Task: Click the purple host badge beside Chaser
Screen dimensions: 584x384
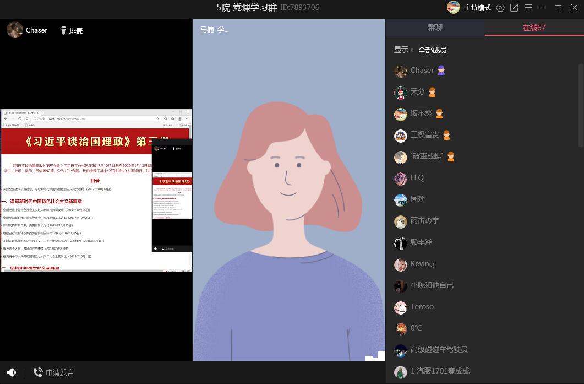Action: (x=441, y=71)
